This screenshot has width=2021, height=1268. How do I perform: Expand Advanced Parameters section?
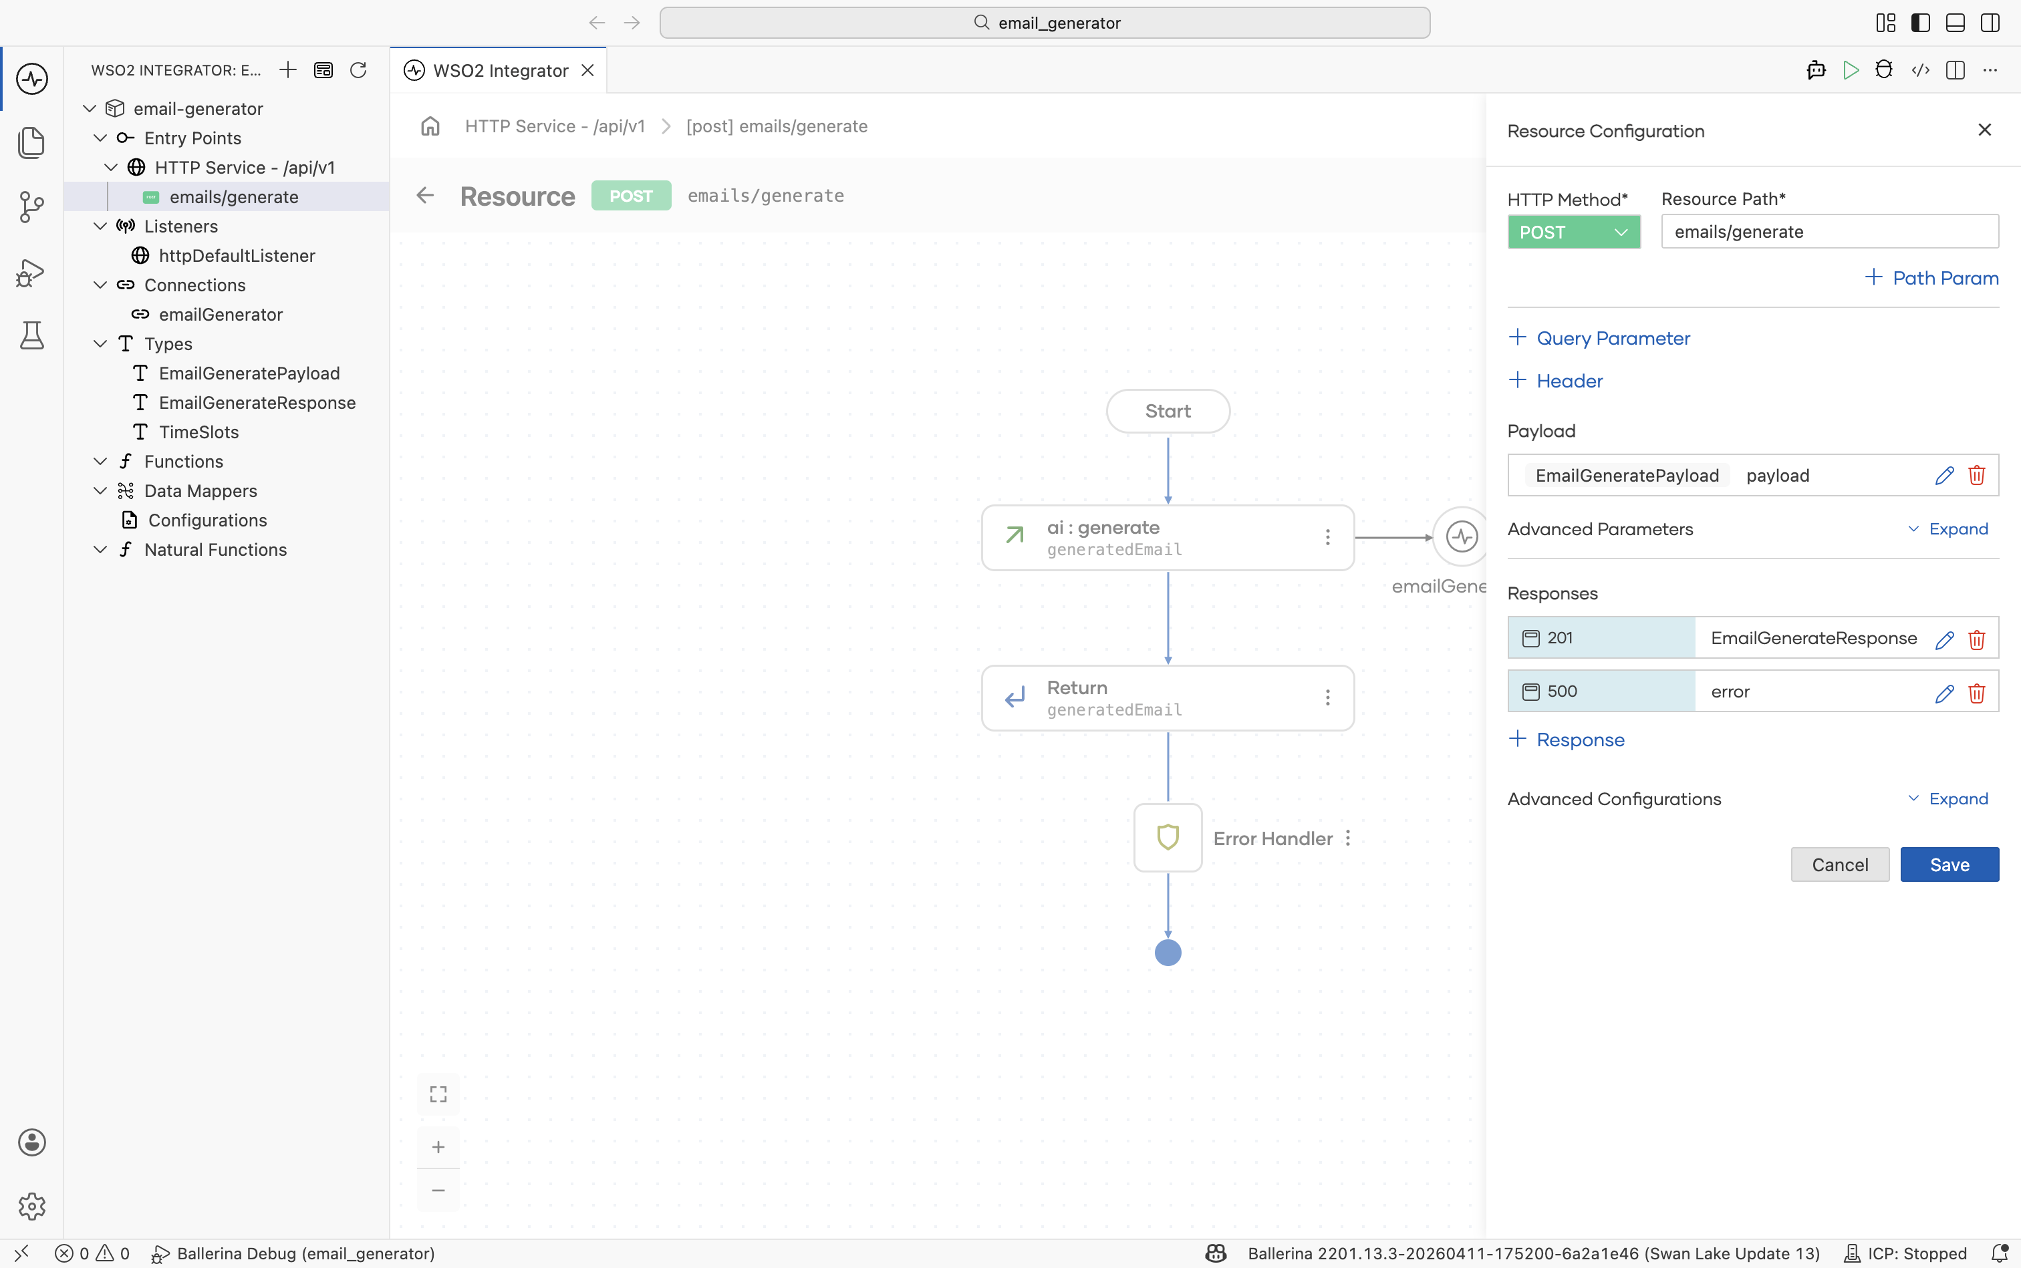pos(1948,529)
